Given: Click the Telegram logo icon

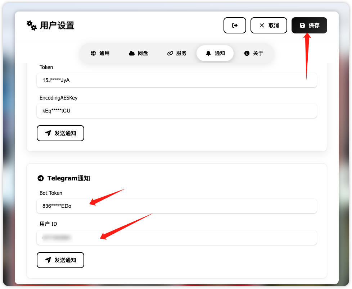Looking at the screenshot, I should (x=41, y=178).
